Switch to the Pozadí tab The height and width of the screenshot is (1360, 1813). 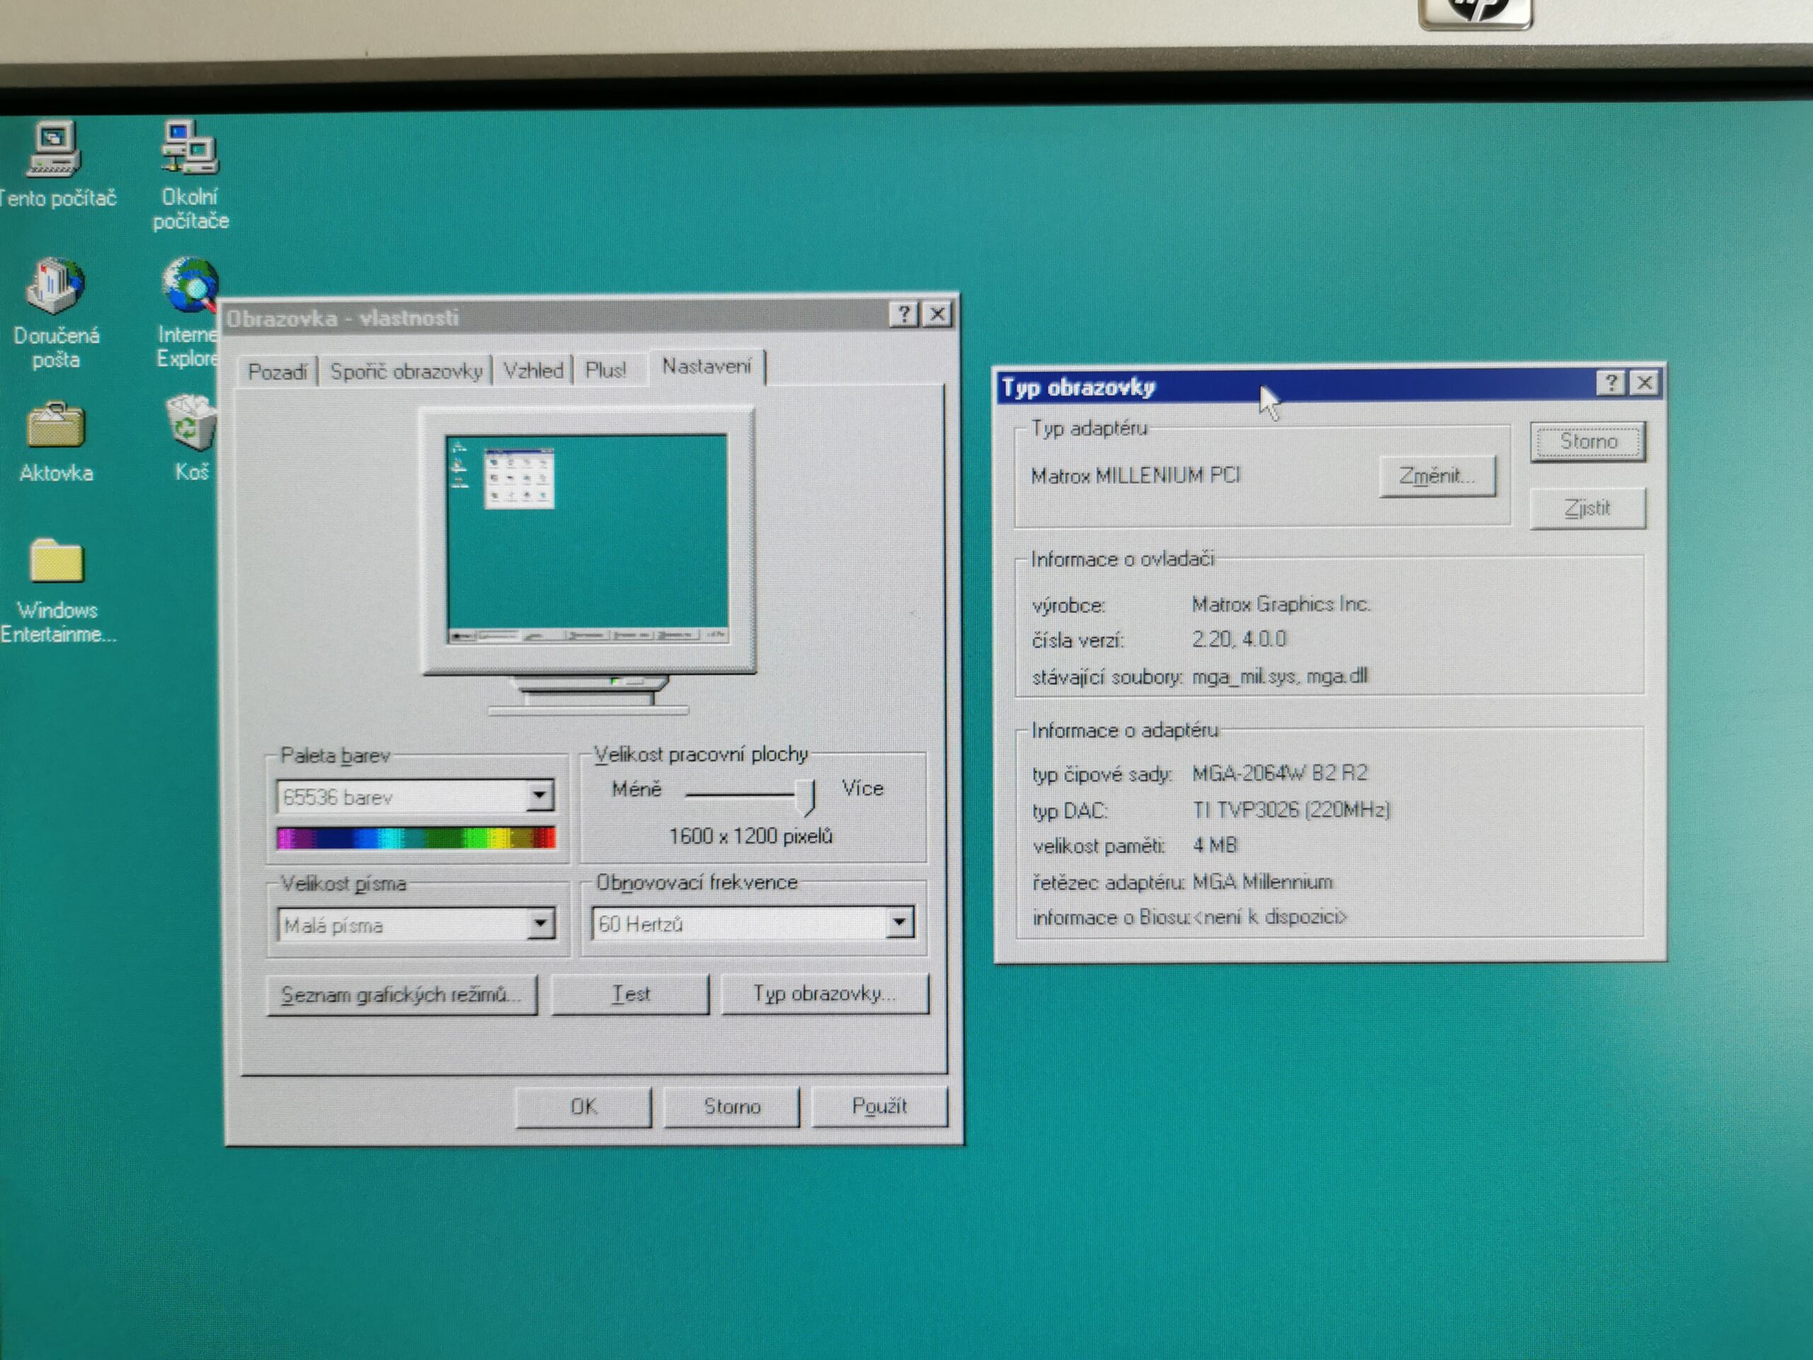pyautogui.click(x=277, y=371)
